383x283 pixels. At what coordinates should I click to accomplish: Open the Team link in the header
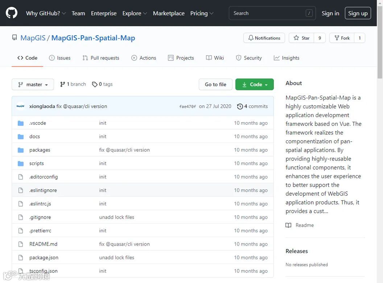tap(78, 13)
